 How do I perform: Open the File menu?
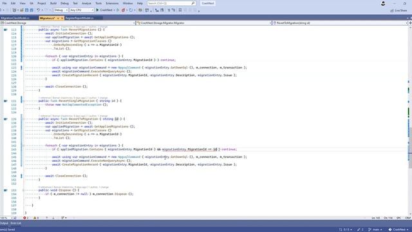pyautogui.click(x=5, y=3)
